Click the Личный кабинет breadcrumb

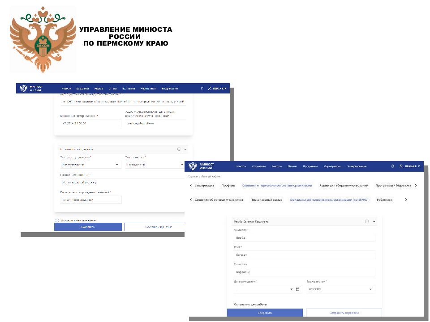(211, 176)
